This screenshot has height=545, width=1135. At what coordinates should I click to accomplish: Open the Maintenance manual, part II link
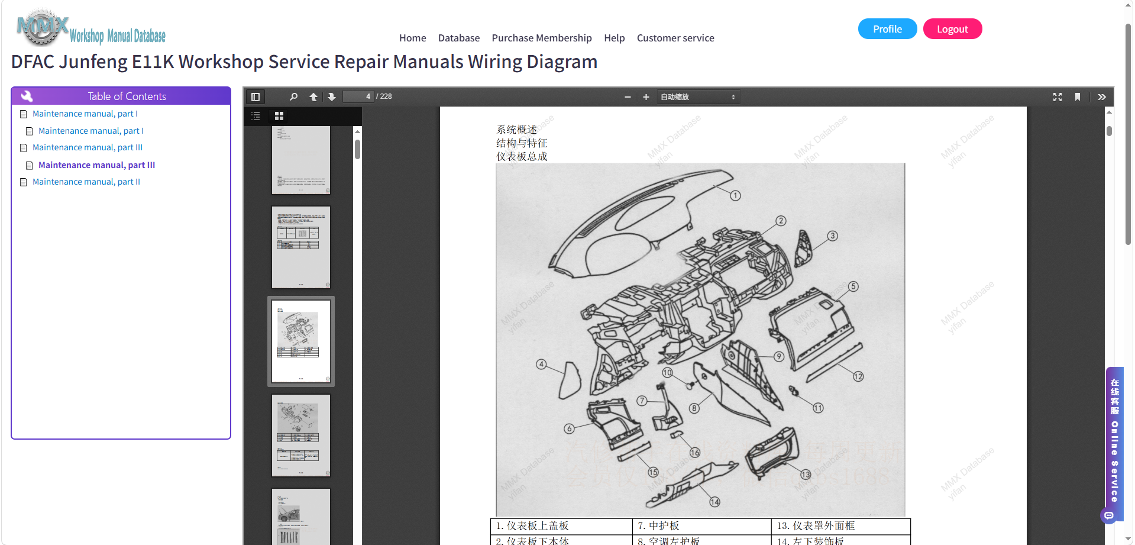[86, 182]
